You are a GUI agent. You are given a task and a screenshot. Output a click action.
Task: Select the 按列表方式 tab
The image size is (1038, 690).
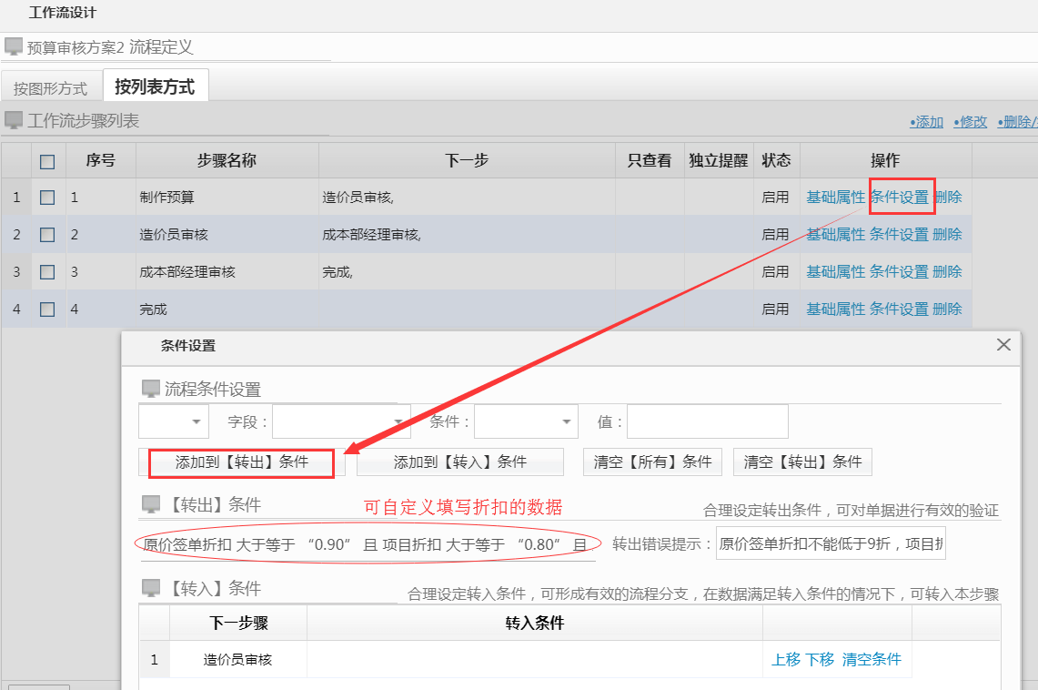pyautogui.click(x=155, y=86)
